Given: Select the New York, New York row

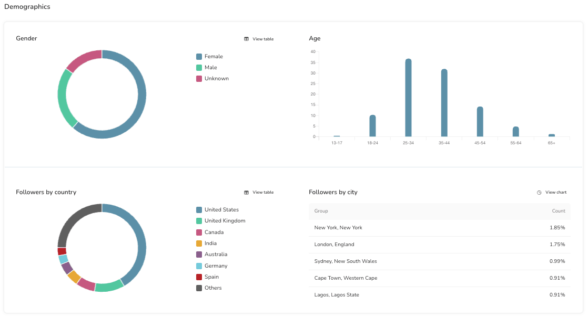Looking at the screenshot, I should pos(439,228).
